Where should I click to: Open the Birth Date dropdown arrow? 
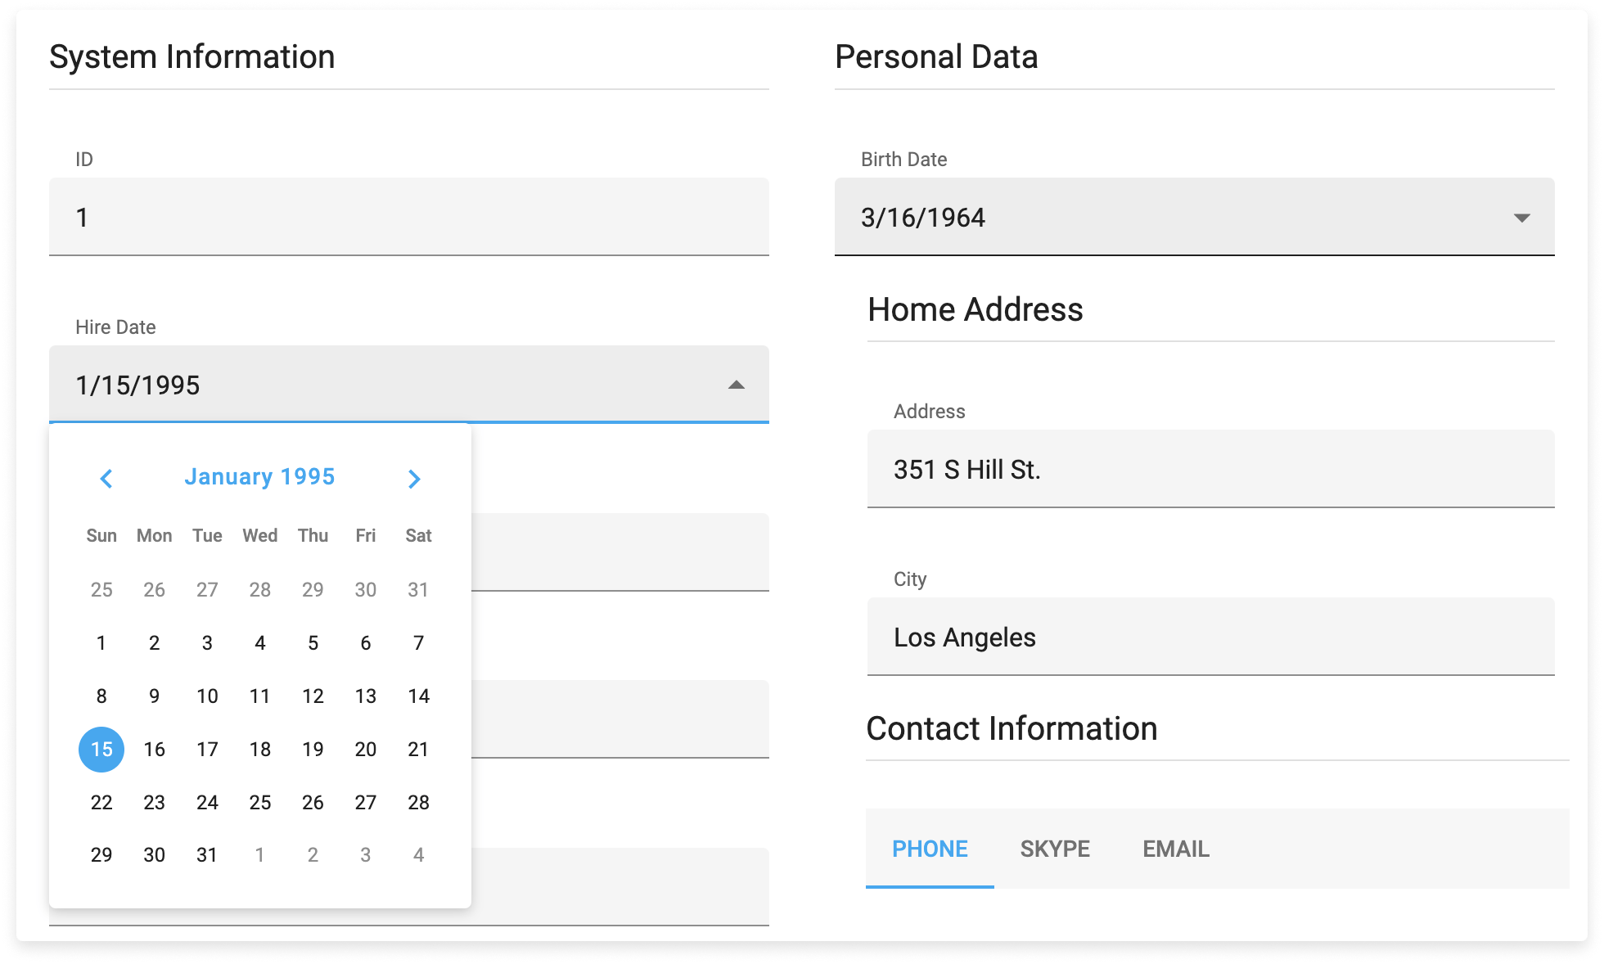1521,218
